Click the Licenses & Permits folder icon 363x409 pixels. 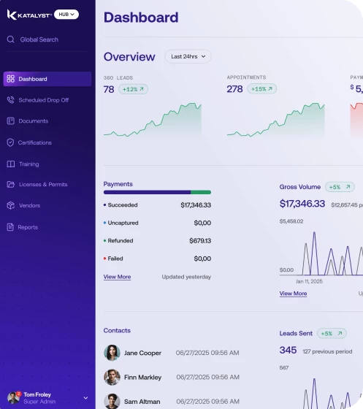pyautogui.click(x=11, y=184)
